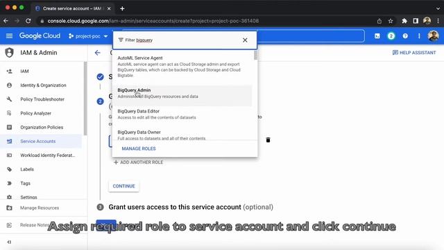Screen dimensions: 444x250
Task: Open the Google account avatar
Action: click(433, 36)
